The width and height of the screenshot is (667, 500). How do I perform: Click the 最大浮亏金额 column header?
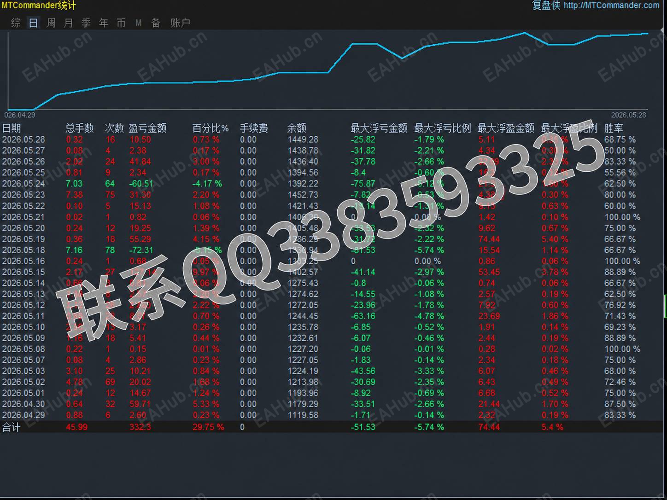[379, 128]
